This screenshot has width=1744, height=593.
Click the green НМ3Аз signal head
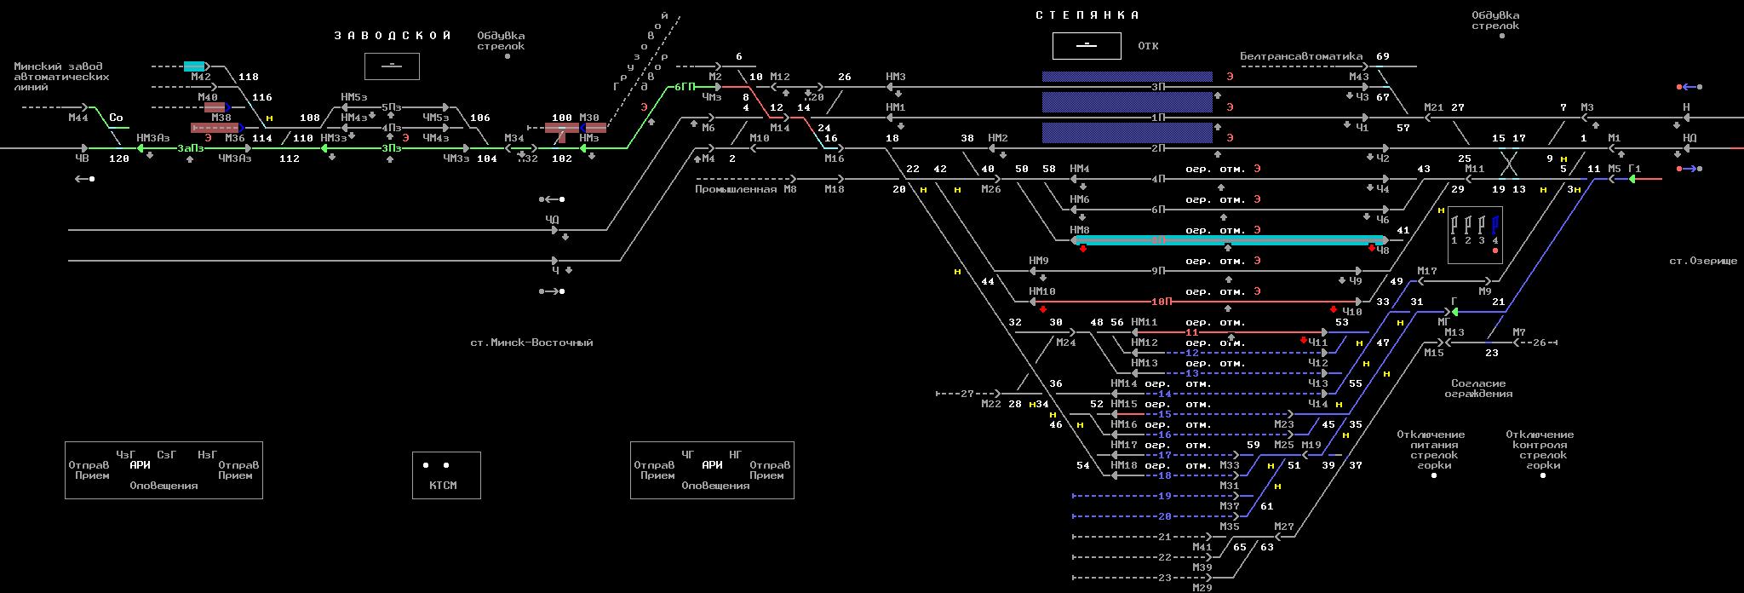(x=141, y=148)
